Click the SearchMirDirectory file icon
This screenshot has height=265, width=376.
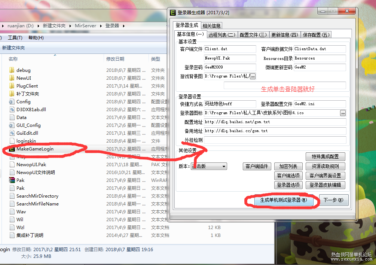coord(12,196)
